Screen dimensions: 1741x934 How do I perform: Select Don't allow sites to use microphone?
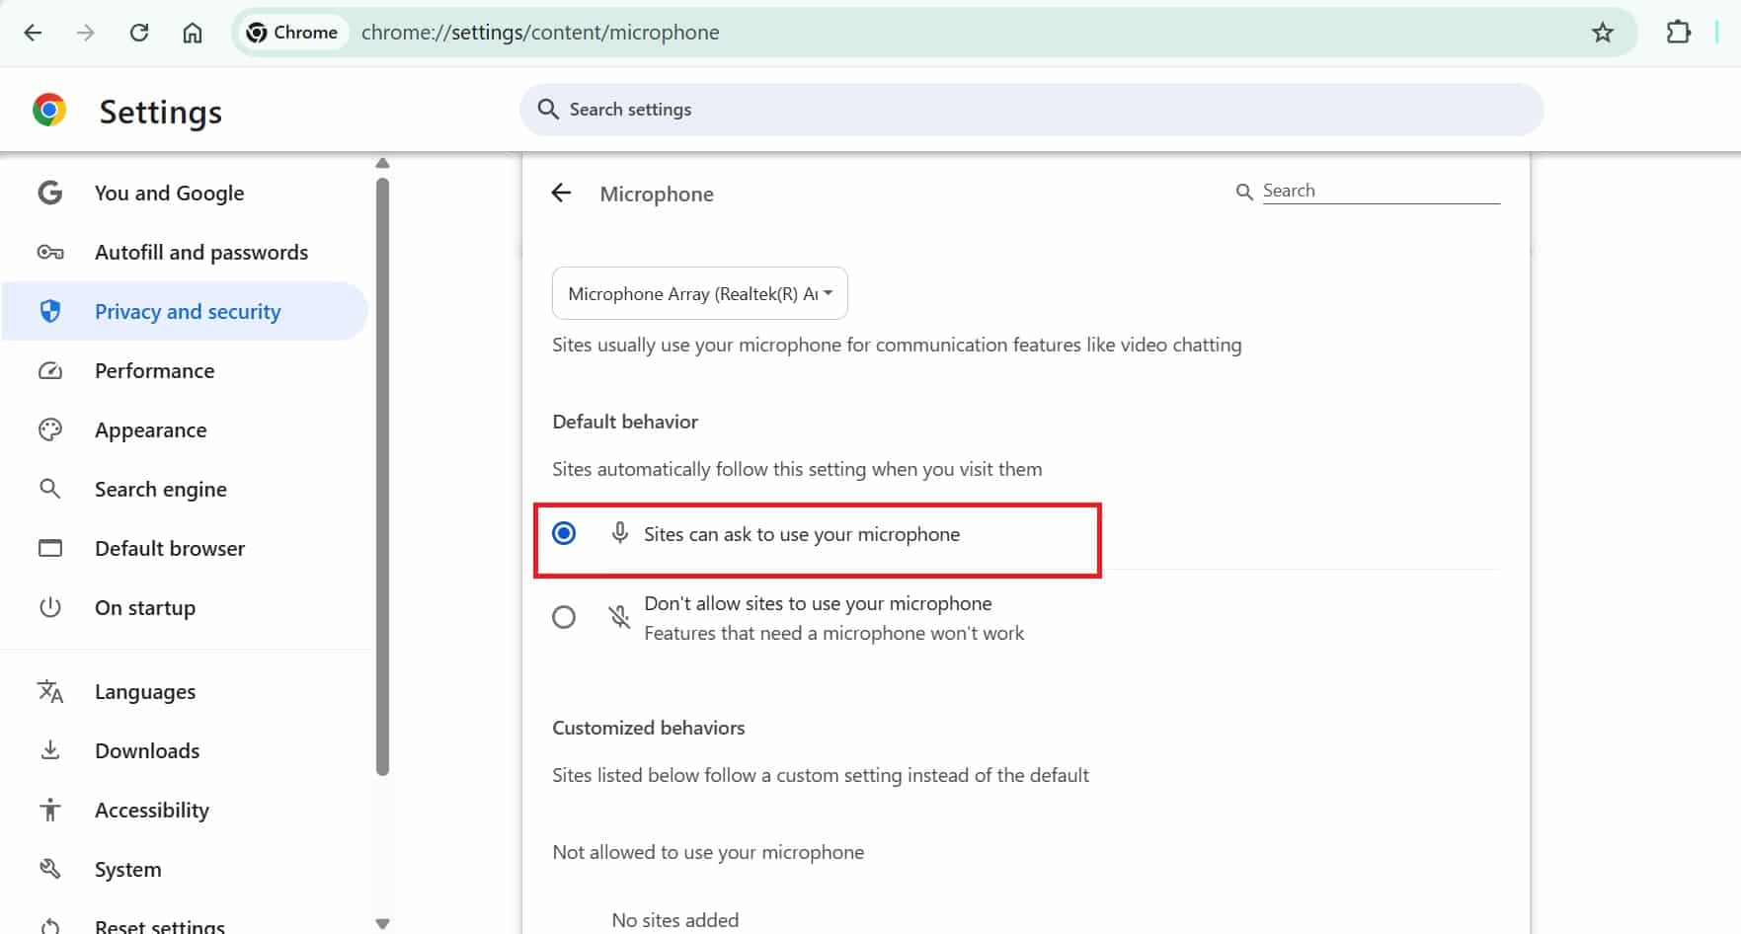564,617
